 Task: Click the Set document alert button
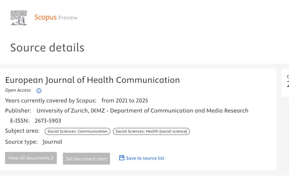[86, 159]
